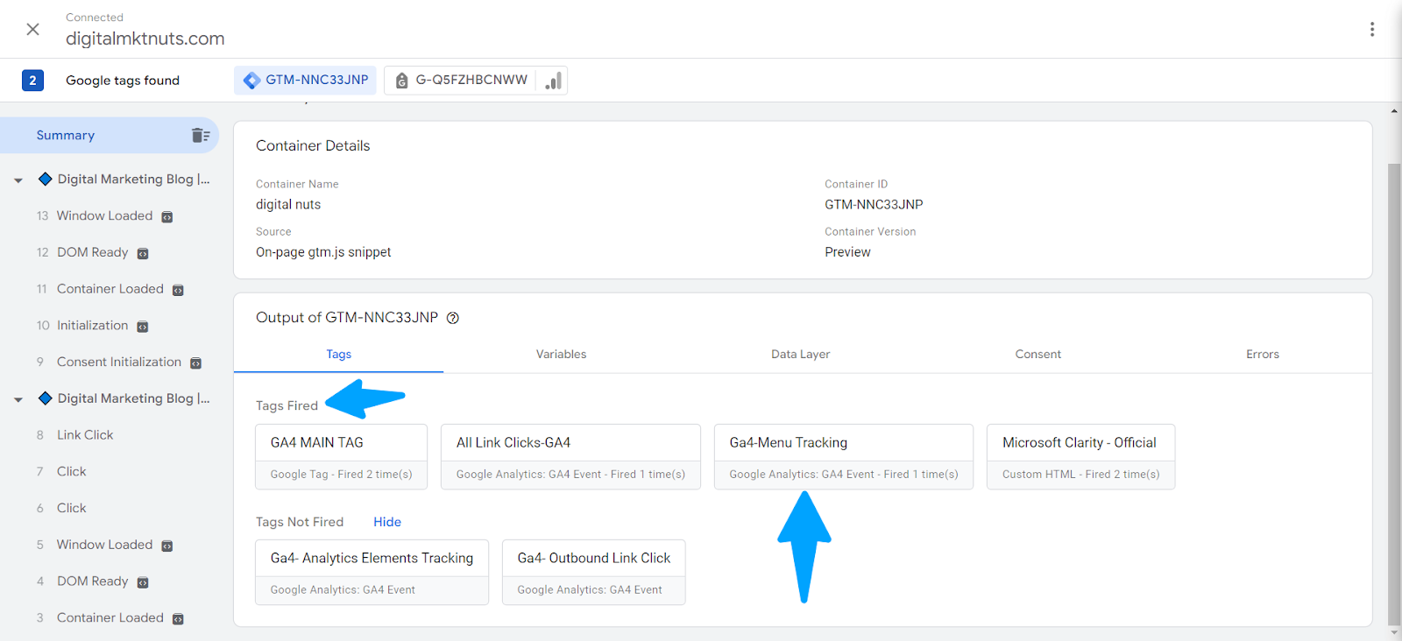Click the blue diamond icon of first Digital Marketing Blog

pos(46,179)
